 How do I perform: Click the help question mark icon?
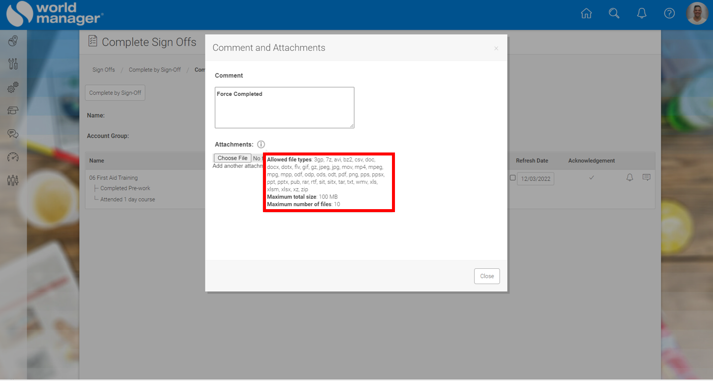(x=669, y=14)
